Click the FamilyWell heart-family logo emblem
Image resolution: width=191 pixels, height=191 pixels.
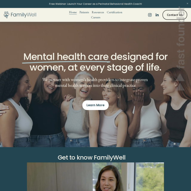(x=7, y=15)
